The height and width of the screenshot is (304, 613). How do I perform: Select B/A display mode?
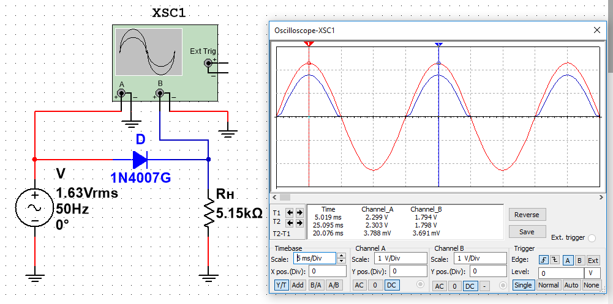pyautogui.click(x=316, y=285)
